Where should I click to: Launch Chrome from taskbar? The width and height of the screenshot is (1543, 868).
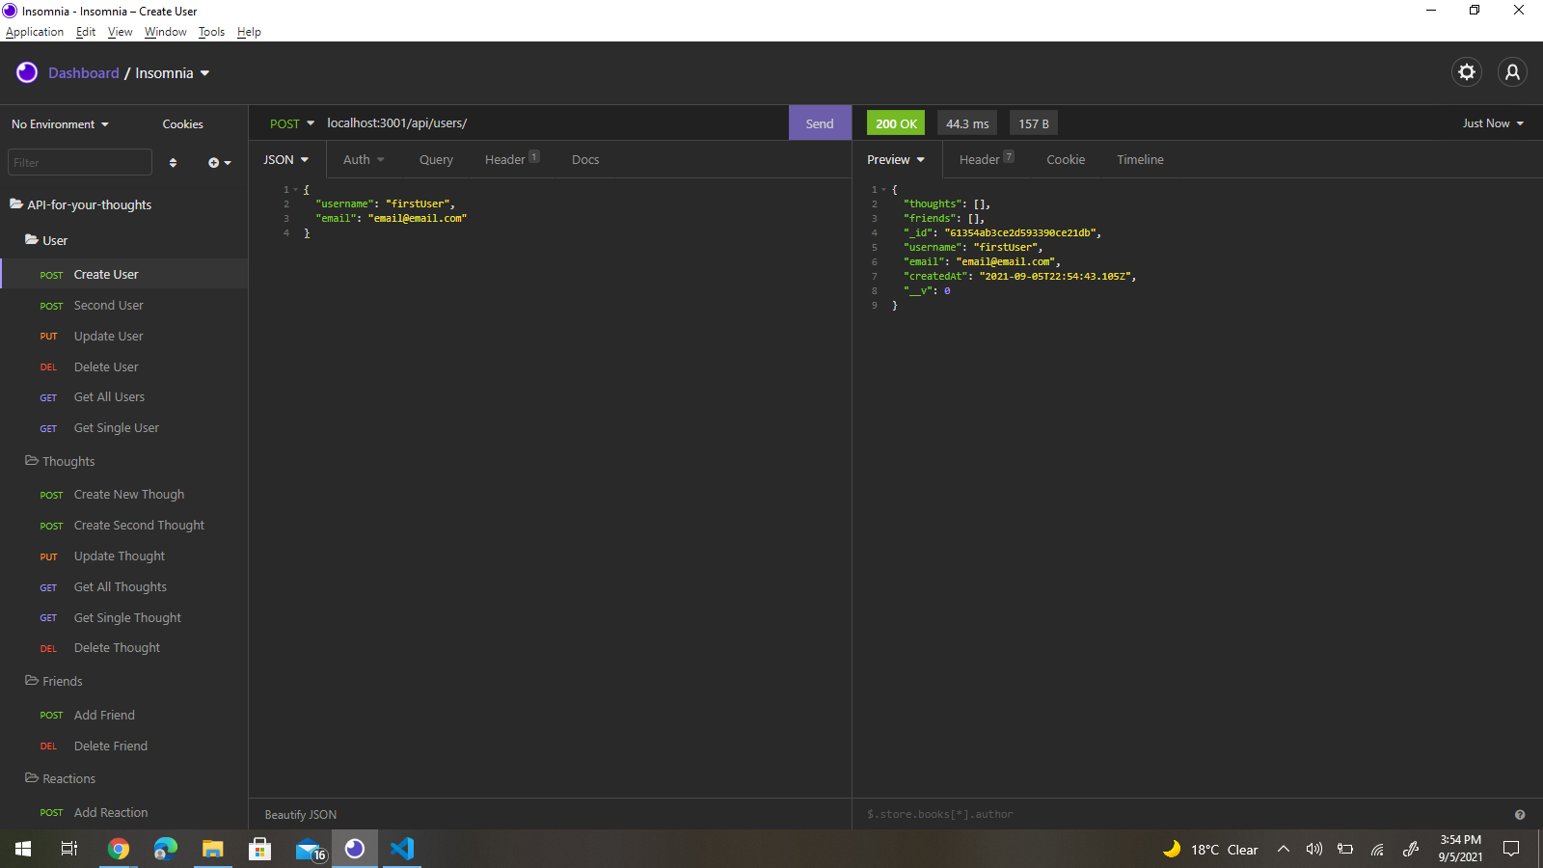[119, 849]
